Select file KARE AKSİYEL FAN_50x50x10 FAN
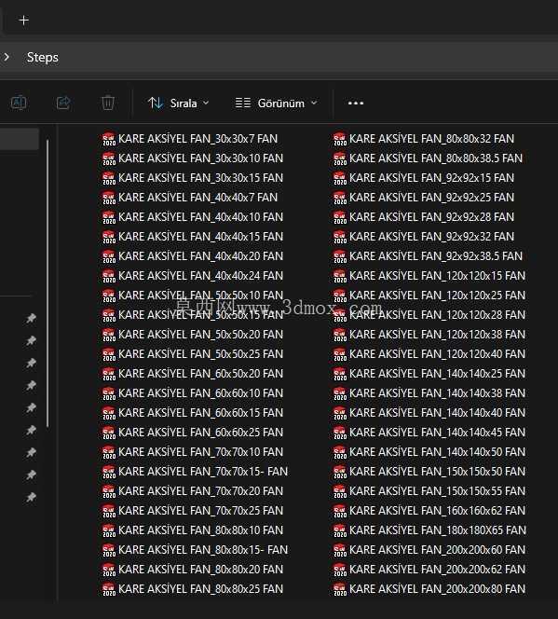This screenshot has height=619, width=558. click(193, 296)
